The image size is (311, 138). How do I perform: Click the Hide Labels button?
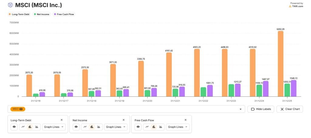pyautogui.click(x=261, y=109)
